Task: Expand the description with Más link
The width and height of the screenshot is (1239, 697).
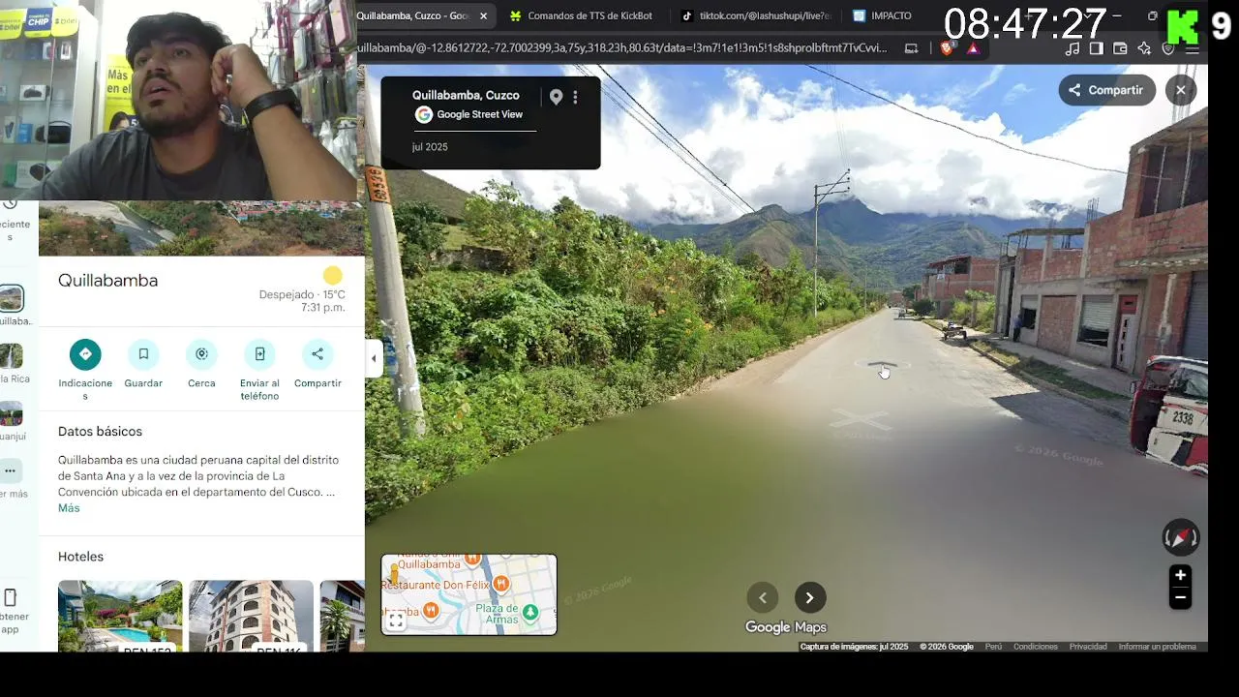Action: [69, 508]
